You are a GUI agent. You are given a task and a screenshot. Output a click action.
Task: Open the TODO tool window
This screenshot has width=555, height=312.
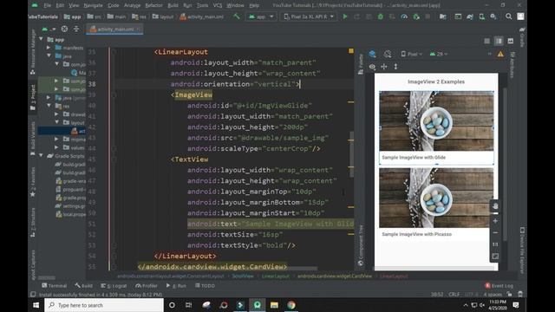[x=205, y=286]
